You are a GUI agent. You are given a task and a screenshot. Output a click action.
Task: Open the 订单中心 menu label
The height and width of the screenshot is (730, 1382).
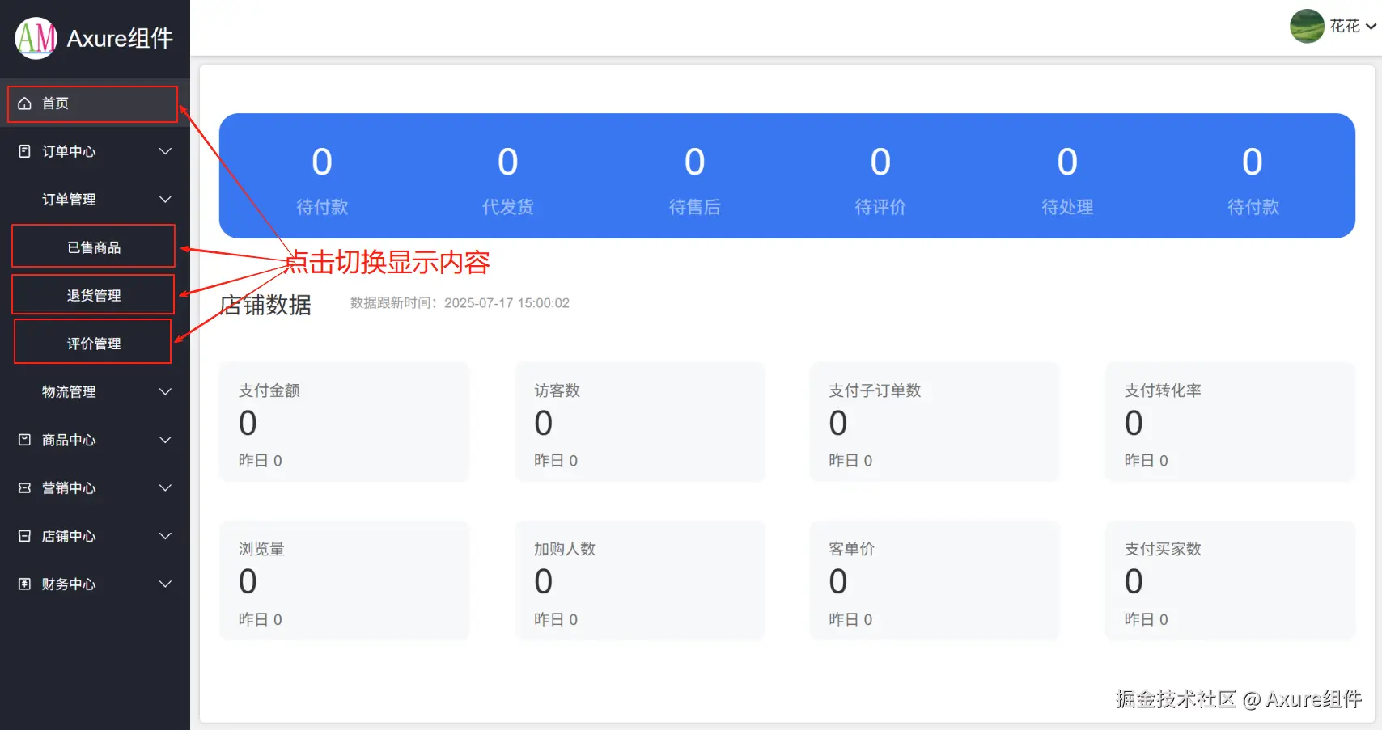point(69,151)
